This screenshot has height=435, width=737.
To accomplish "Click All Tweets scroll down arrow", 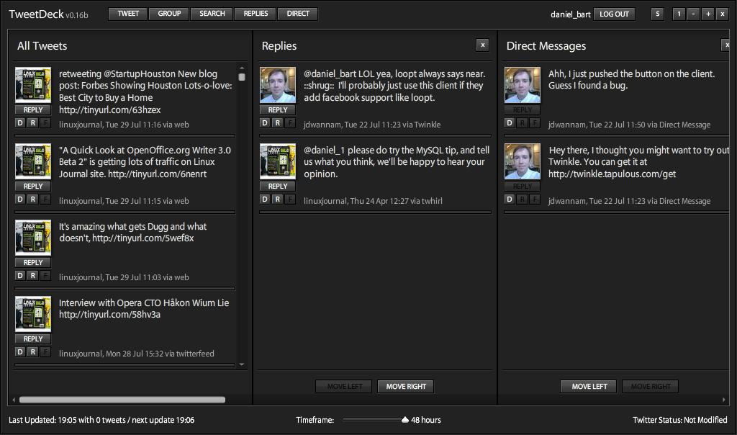I will [242, 364].
